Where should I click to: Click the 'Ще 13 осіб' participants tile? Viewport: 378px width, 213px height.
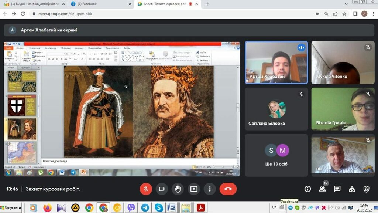[x=276, y=155]
